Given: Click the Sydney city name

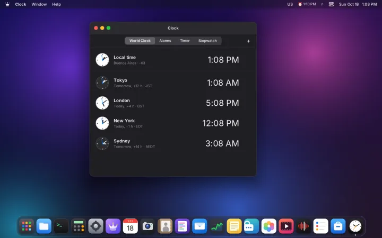Looking at the screenshot, I should [x=121, y=141].
